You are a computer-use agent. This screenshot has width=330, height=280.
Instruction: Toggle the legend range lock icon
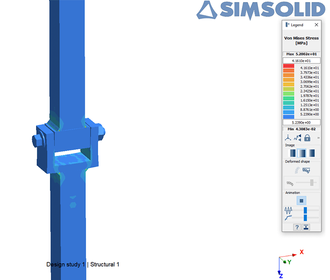tap(307, 138)
